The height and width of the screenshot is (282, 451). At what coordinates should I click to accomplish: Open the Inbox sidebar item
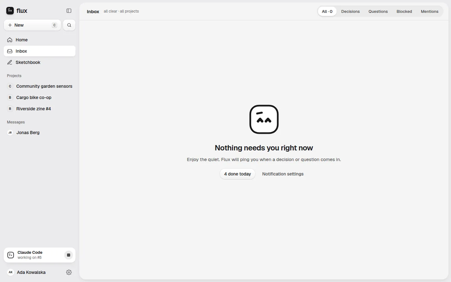pos(39,51)
